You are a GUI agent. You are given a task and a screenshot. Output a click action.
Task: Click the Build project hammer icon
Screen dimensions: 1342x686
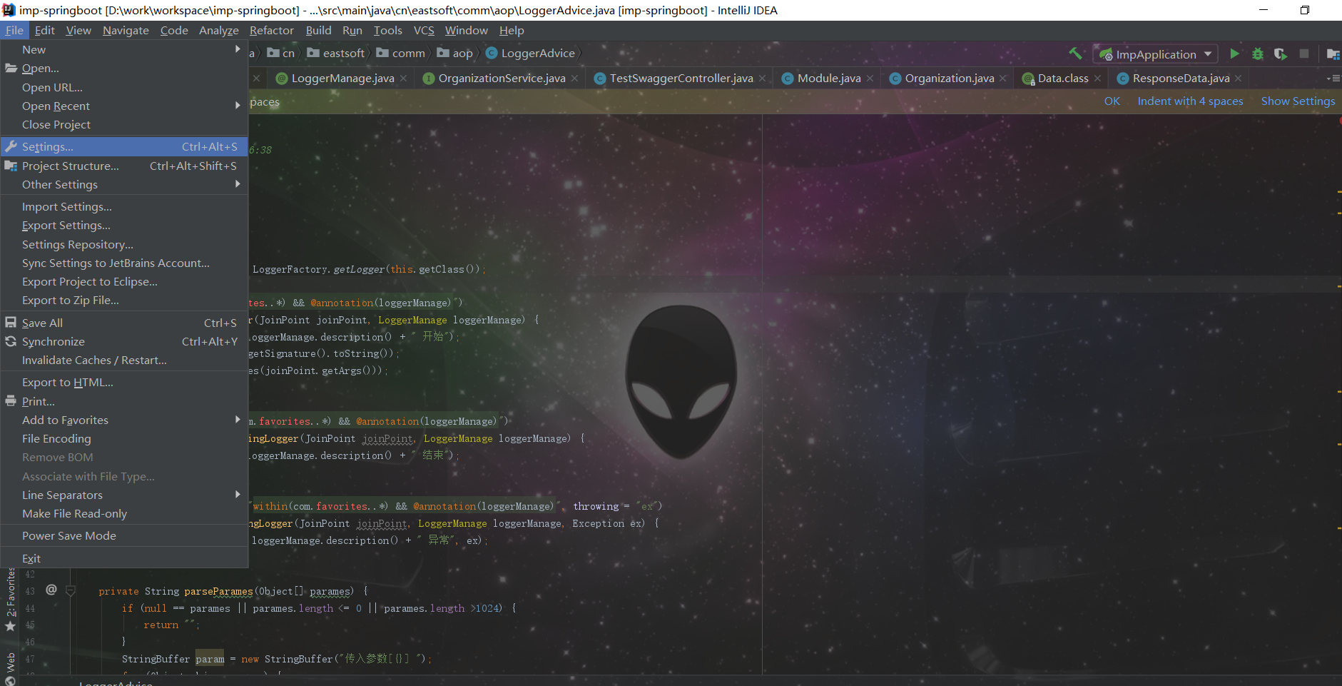[1075, 54]
